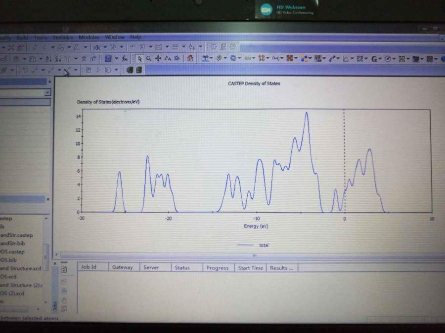Image resolution: width=445 pixels, height=333 pixels.
Task: Click the Server column header
Action: point(156,267)
